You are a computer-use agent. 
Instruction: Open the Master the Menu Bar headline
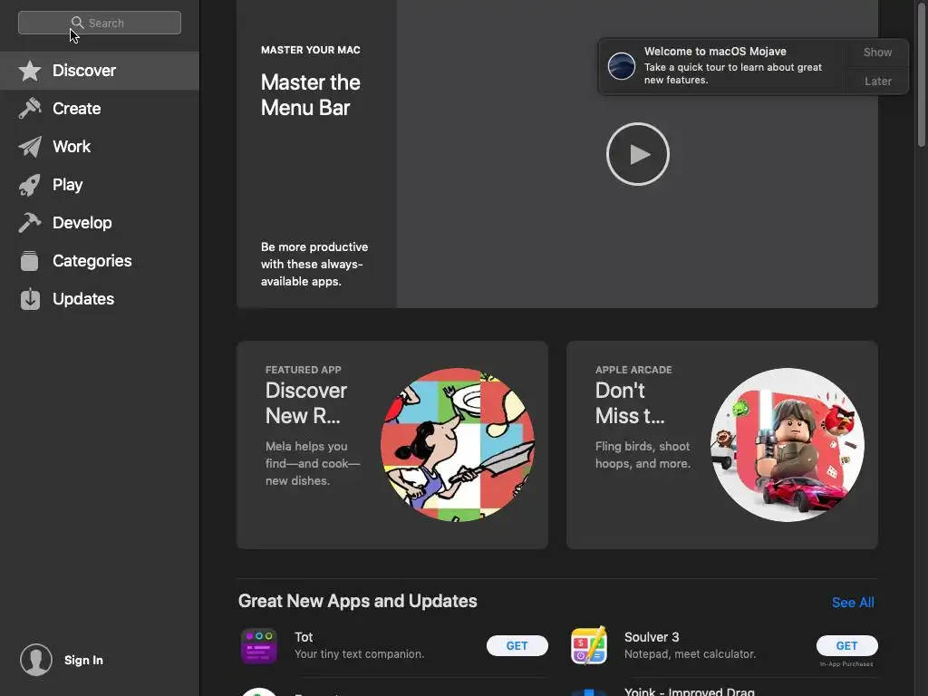pyautogui.click(x=310, y=94)
